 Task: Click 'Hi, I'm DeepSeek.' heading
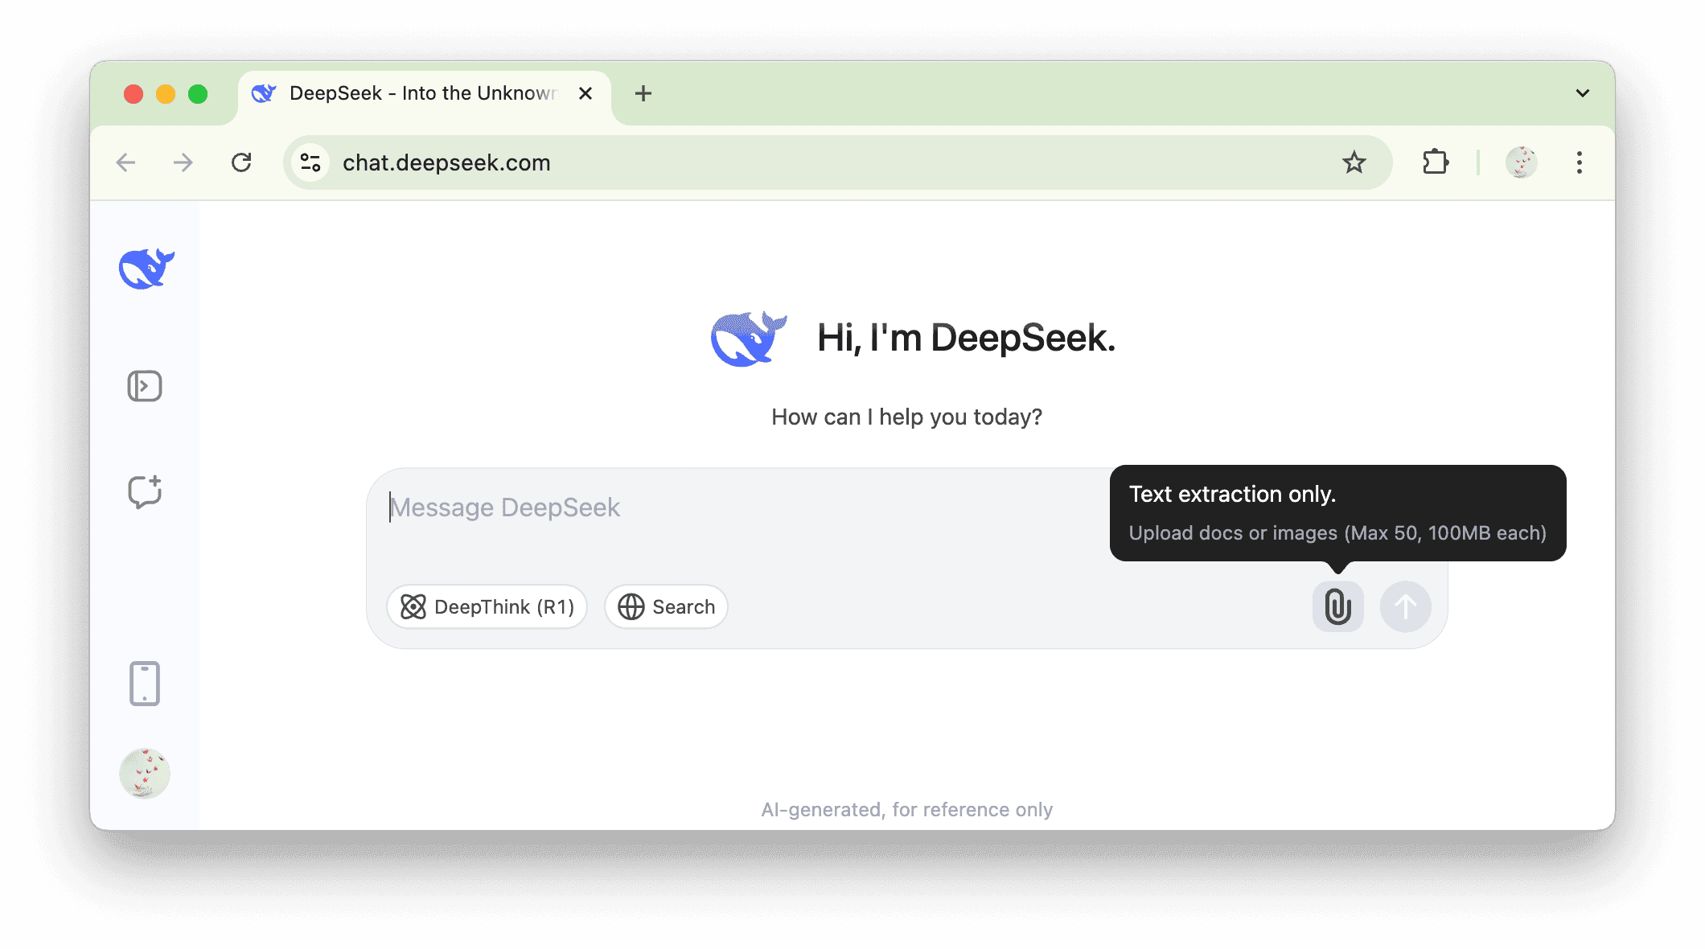(966, 338)
